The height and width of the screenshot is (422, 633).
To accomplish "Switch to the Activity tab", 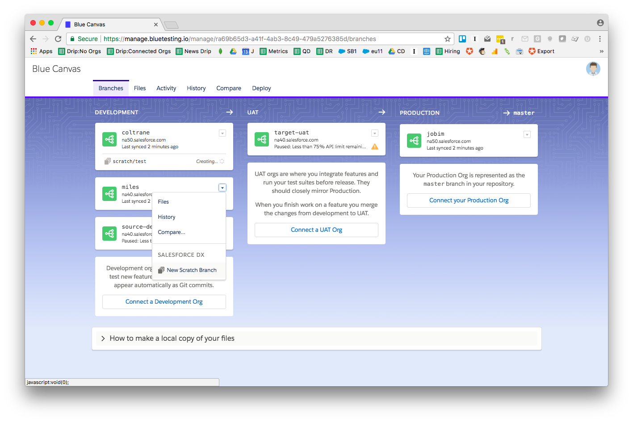I will coord(166,88).
